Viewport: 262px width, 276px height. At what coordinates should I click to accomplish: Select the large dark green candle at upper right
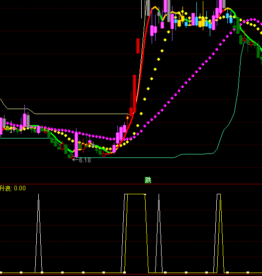point(238,26)
